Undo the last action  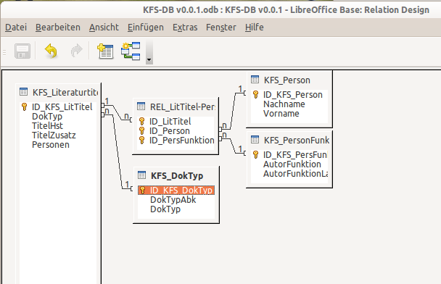pyautogui.click(x=51, y=51)
